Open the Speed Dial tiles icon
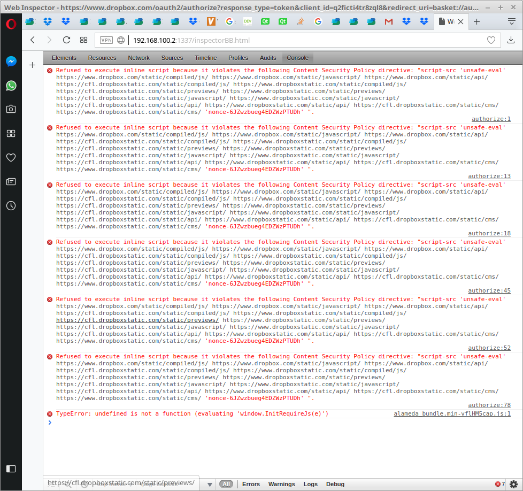The image size is (523, 491). point(83,40)
